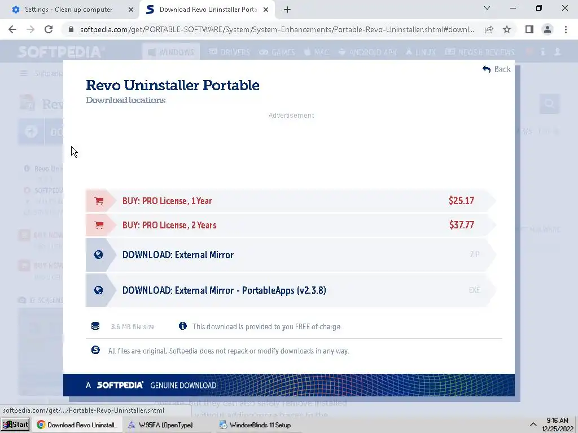Image resolution: width=578 pixels, height=433 pixels.
Task: Bookmark this page with the star icon
Action: [507, 29]
